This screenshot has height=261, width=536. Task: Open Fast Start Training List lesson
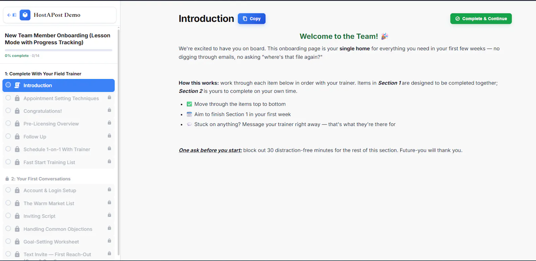click(x=58, y=162)
